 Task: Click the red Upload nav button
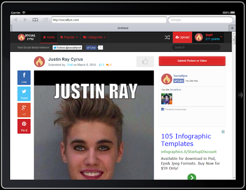pyautogui.click(x=183, y=37)
